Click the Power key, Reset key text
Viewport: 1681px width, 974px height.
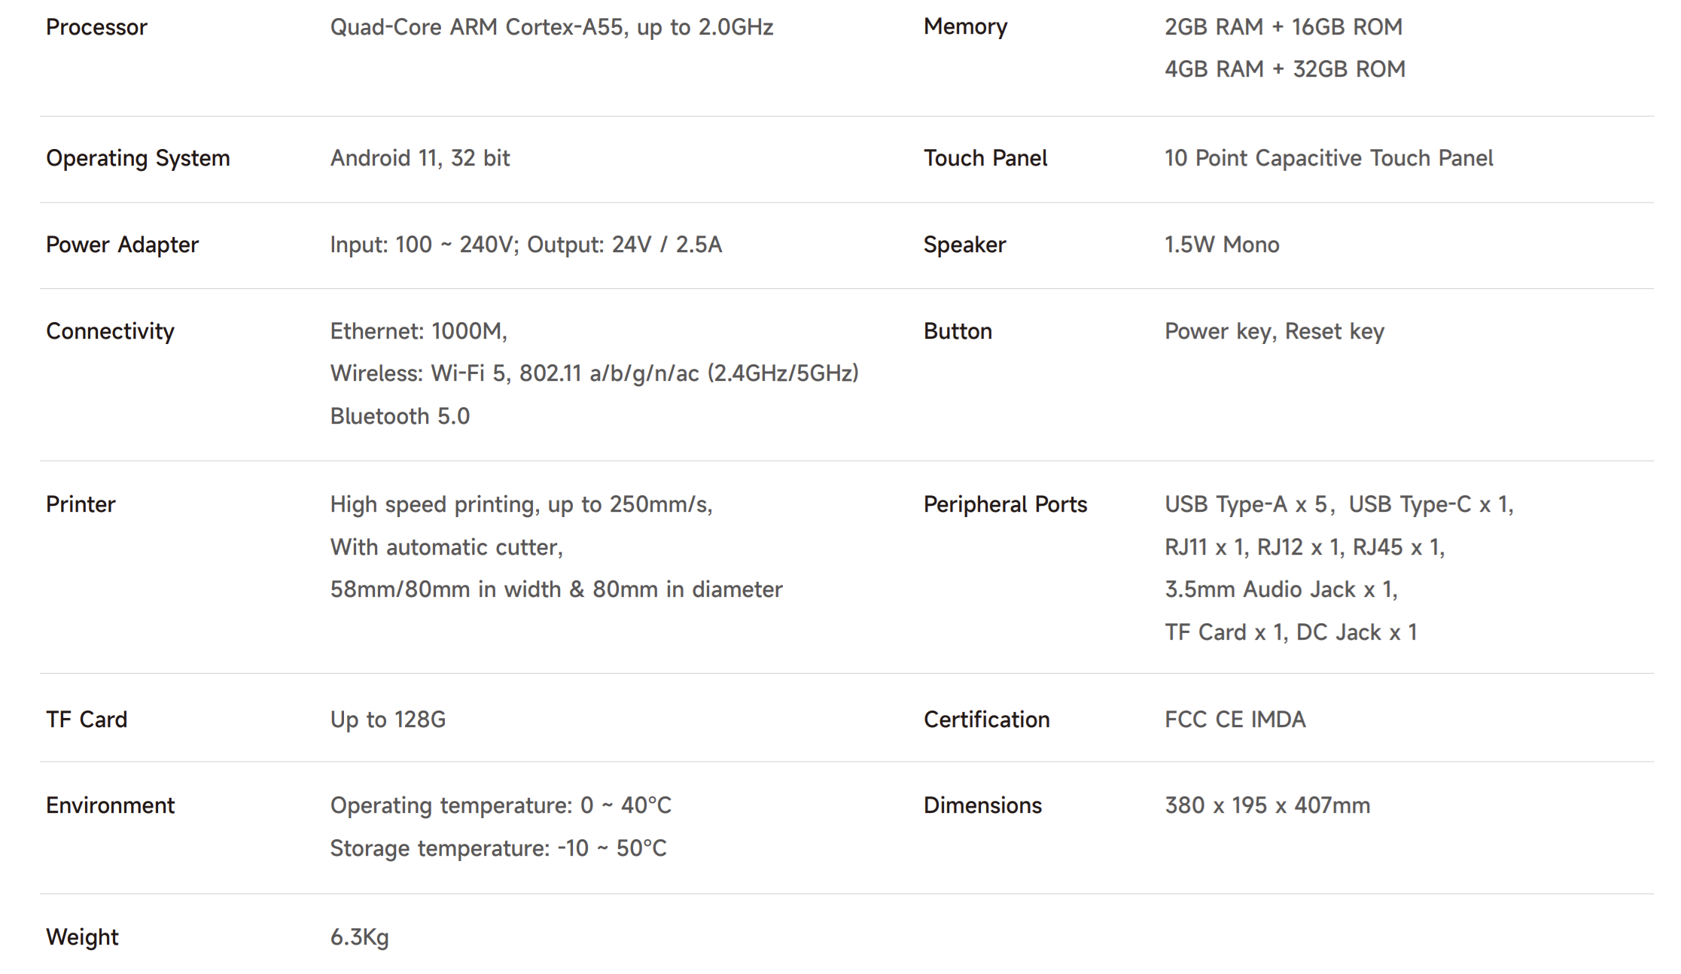click(1274, 331)
